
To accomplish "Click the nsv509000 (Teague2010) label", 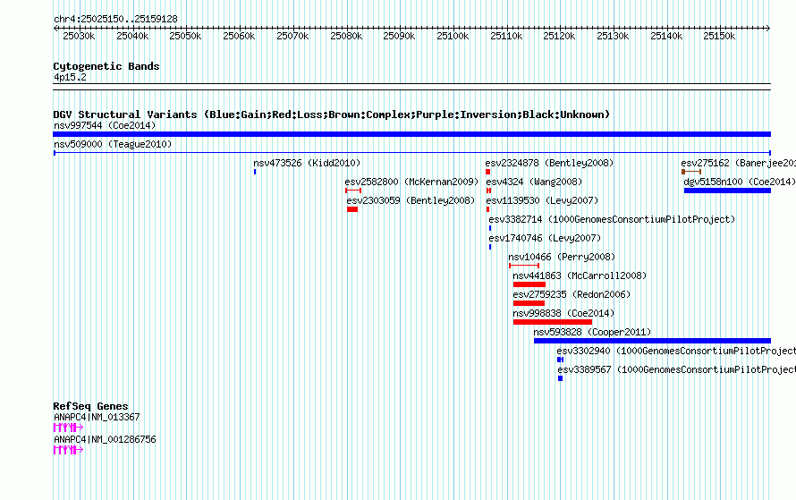I will tap(113, 144).
